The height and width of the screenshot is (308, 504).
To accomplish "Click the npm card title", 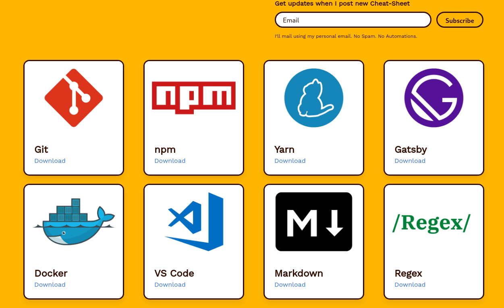I will click(165, 150).
